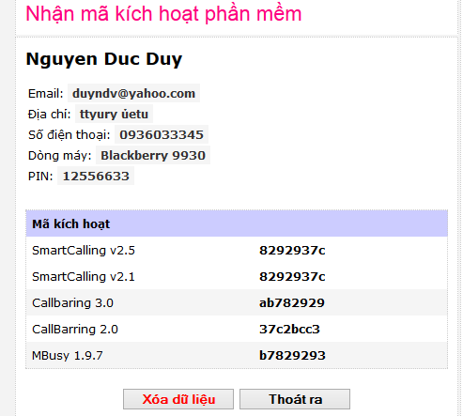Screen dimensions: 463x416
Task: Click the Xóa dữ liệu button
Action: [x=178, y=399]
